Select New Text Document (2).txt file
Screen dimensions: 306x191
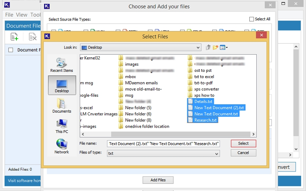[x=216, y=108]
